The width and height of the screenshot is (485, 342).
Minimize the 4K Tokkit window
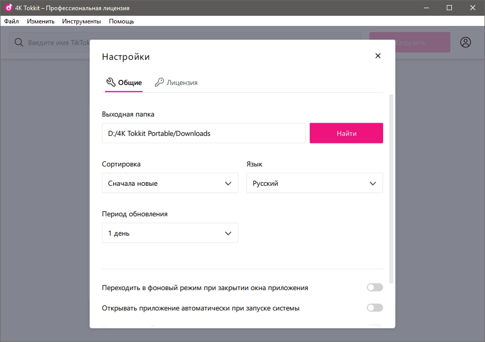[x=426, y=8]
